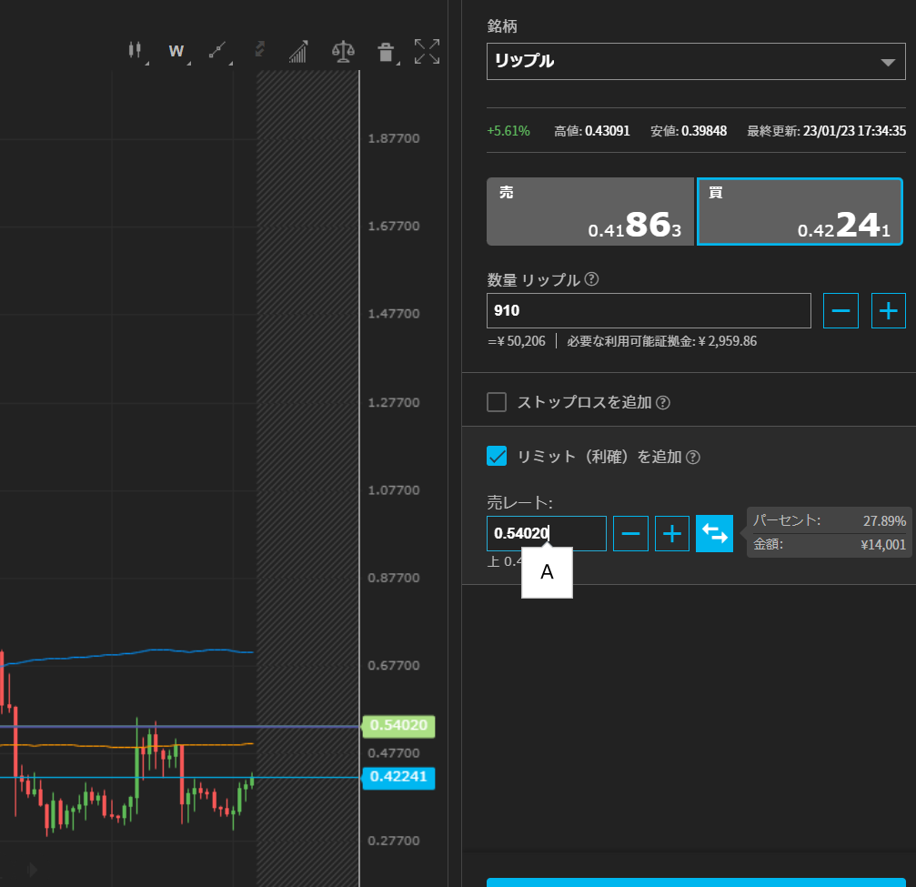This screenshot has height=887, width=916.
Task: Increase the 売レート with the plus button
Action: click(x=672, y=534)
